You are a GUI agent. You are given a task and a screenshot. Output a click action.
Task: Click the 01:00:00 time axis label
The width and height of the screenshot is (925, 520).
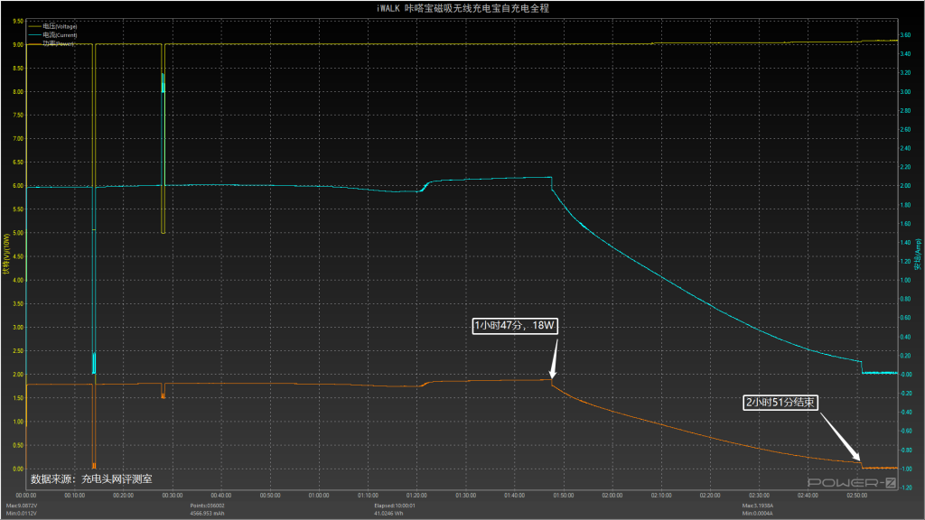319,496
